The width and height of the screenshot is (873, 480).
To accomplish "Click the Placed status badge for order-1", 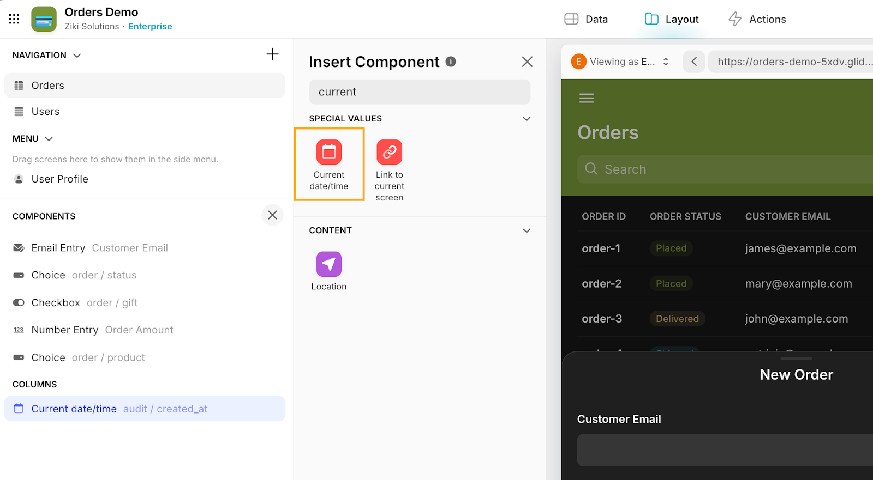I will click(x=671, y=248).
